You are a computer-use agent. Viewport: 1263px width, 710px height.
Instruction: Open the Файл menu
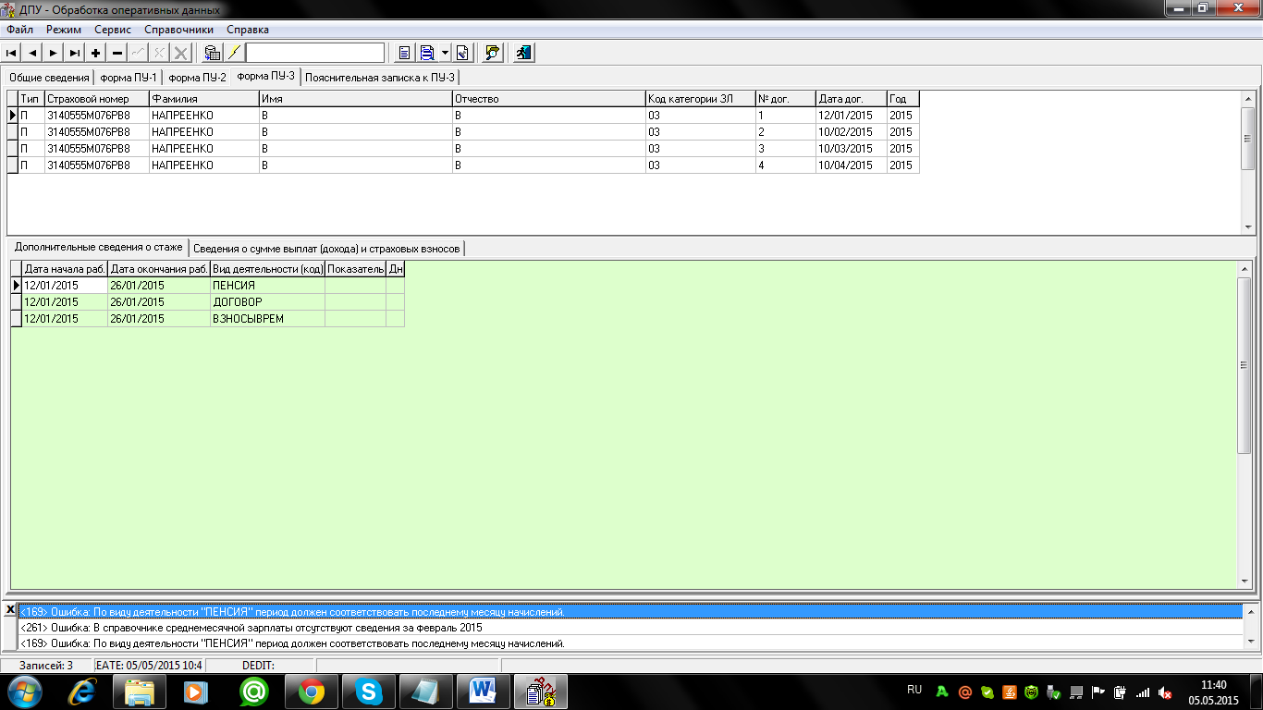(19, 30)
